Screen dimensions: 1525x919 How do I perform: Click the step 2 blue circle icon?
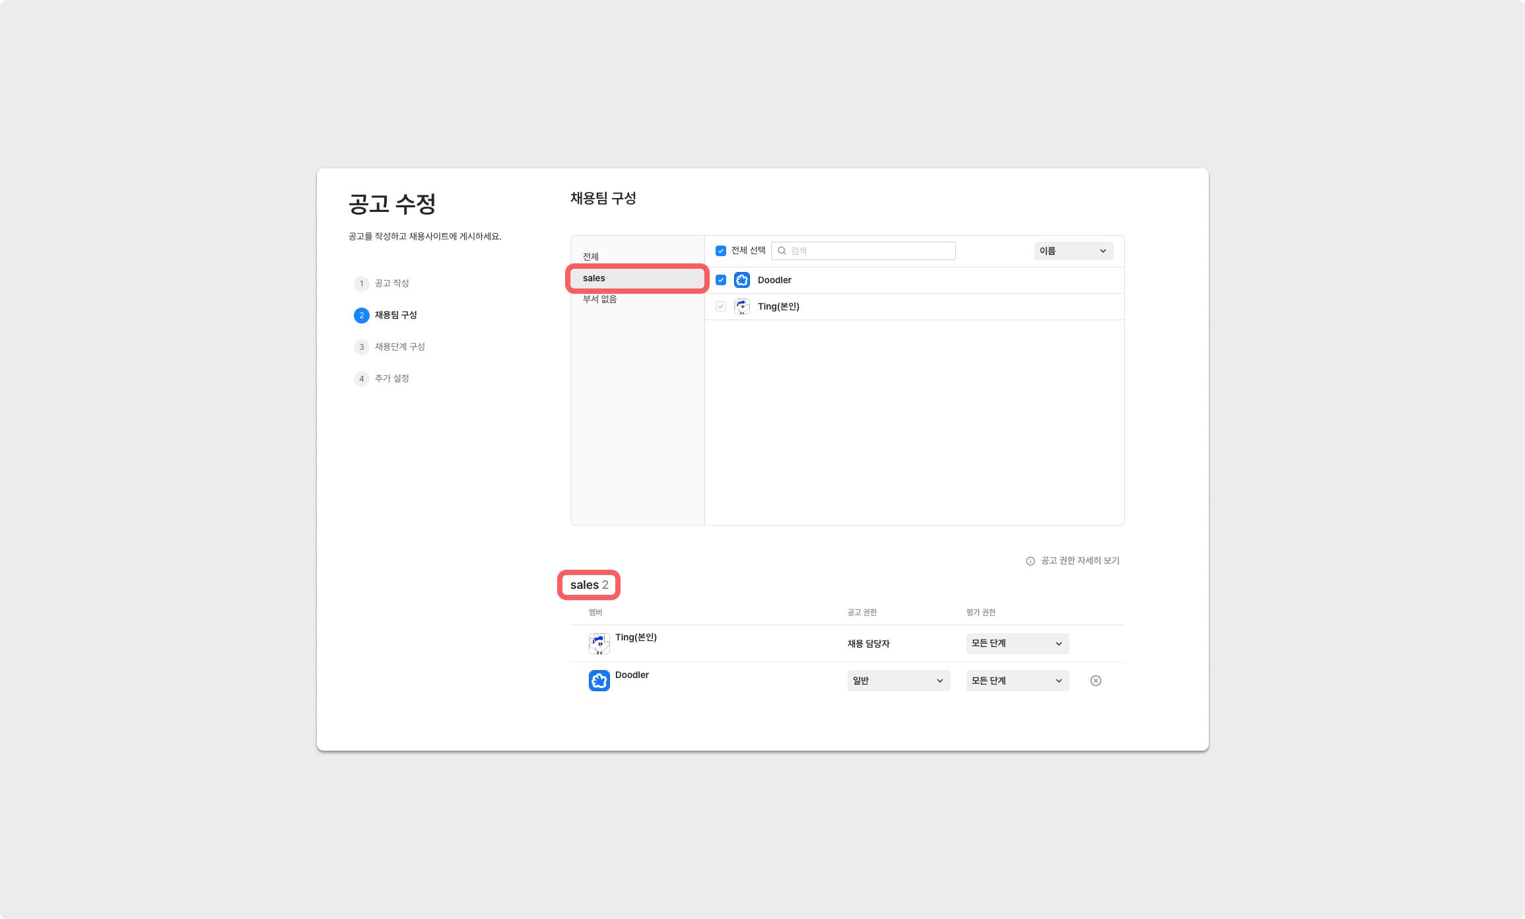pos(361,316)
